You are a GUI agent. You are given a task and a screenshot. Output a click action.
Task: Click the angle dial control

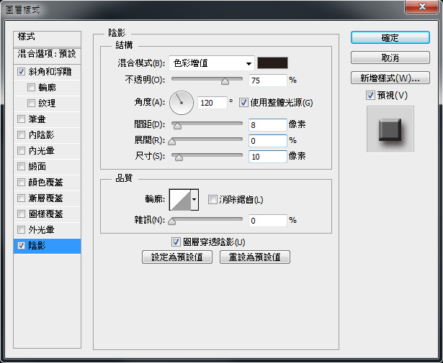click(182, 103)
